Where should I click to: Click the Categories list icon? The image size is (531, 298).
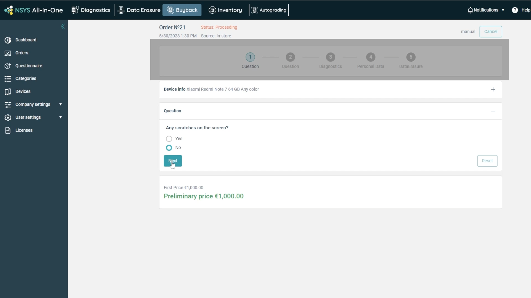point(8,79)
